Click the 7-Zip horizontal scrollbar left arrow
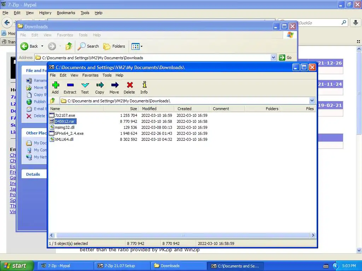 tap(52, 235)
